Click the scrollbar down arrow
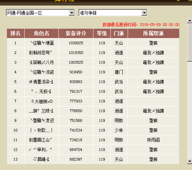This screenshot has height=170, width=192. point(190,161)
